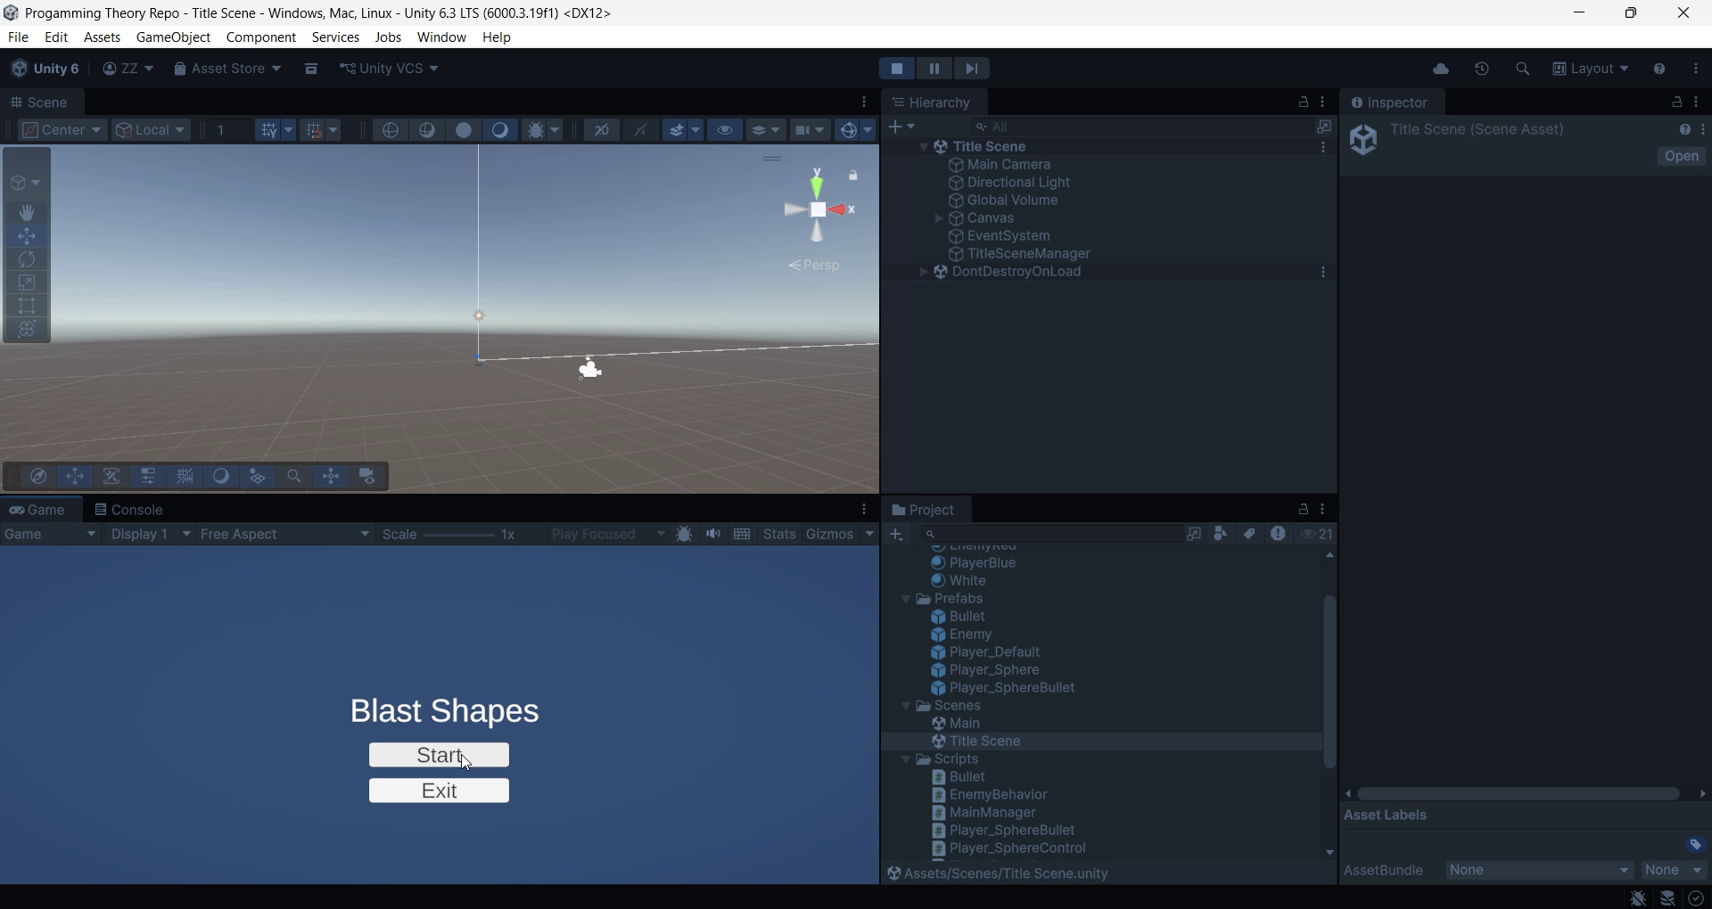
Task: Open the Window menu
Action: tap(441, 37)
